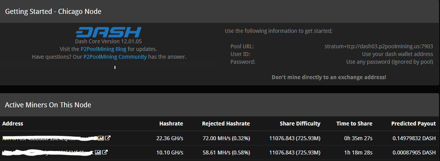Sort by the Hashrate column header
Screen dimensions: 440x161
tap(171, 124)
